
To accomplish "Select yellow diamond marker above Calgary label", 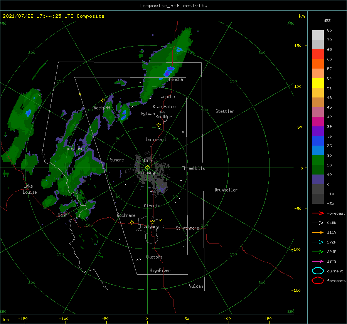I will pyautogui.click(x=152, y=222).
